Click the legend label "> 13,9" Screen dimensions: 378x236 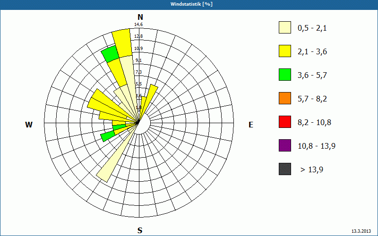(x=312, y=170)
